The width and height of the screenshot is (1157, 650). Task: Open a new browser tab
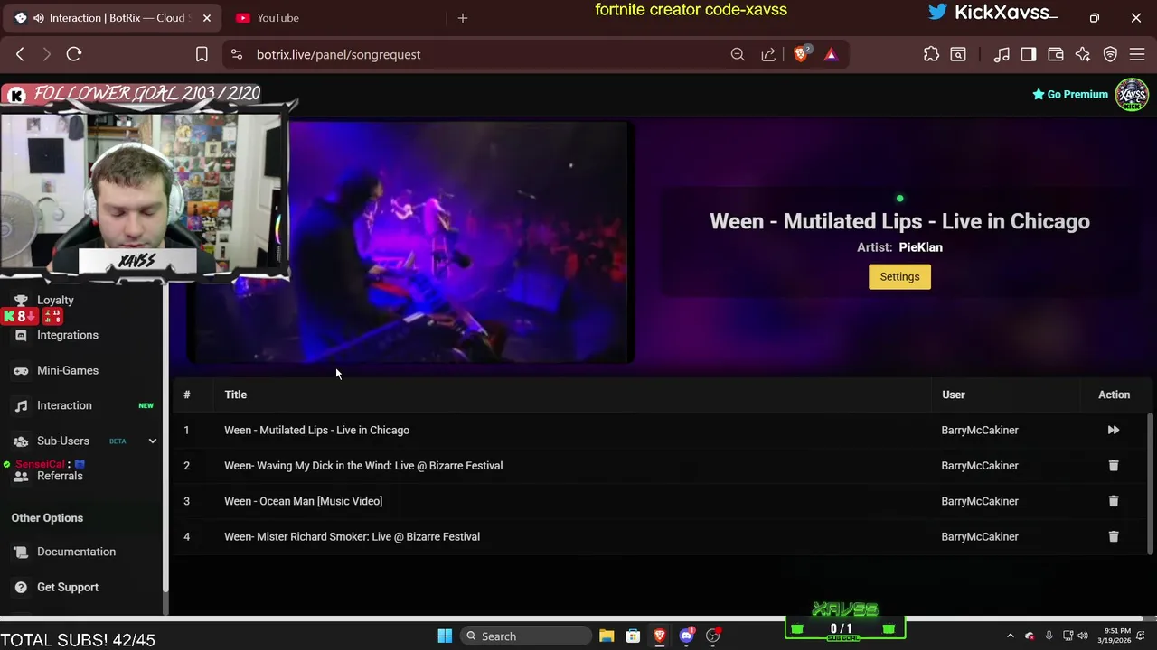pyautogui.click(x=462, y=18)
